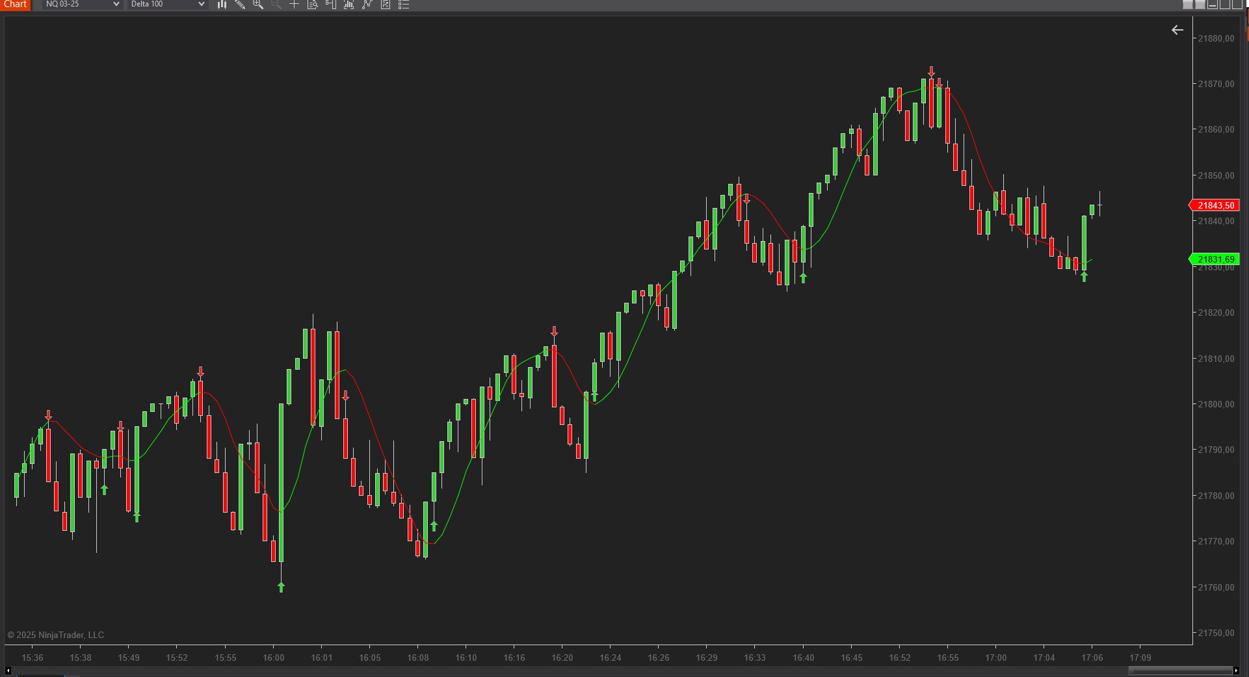Click the 15:49 time axis label
The height and width of the screenshot is (677, 1249).
pos(129,658)
